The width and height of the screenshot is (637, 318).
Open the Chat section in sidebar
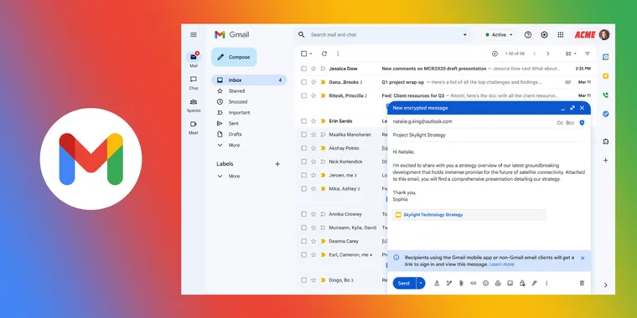[x=194, y=82]
